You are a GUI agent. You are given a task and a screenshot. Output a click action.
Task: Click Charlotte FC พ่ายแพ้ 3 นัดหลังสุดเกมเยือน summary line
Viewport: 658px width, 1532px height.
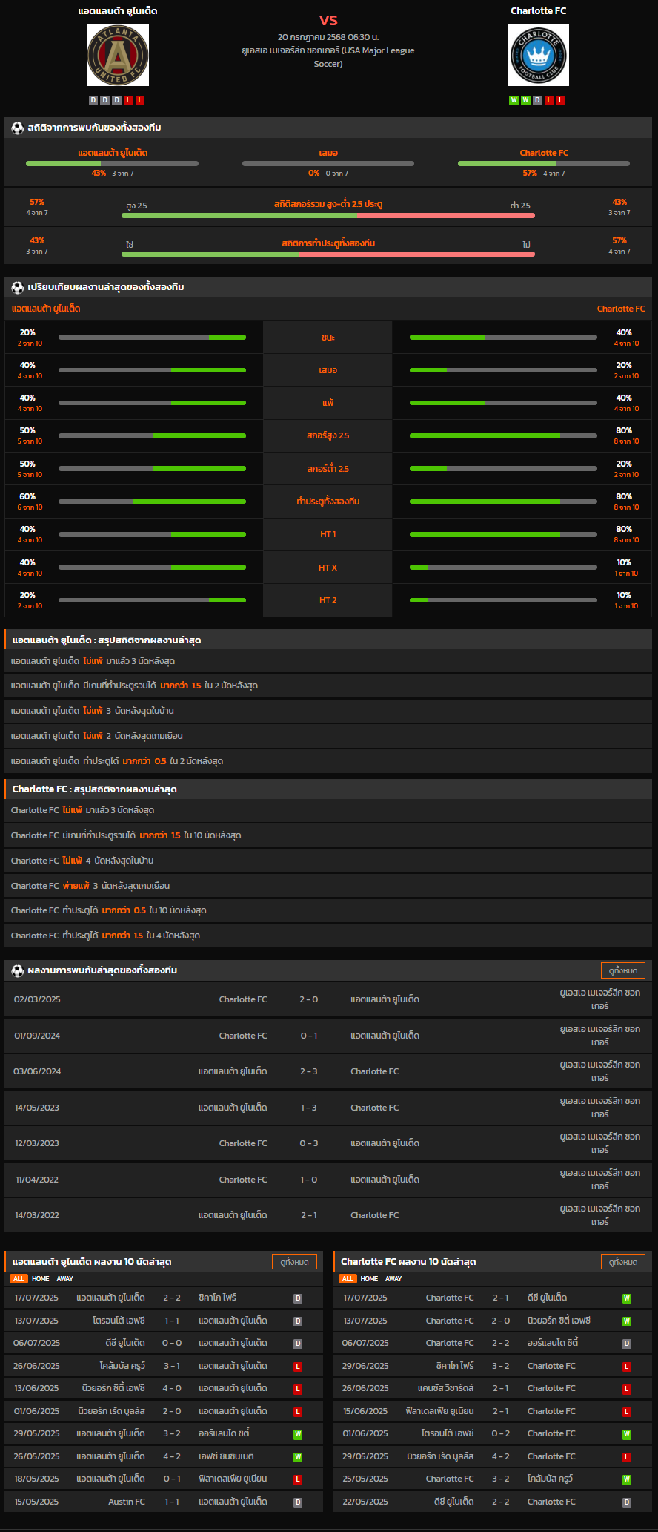tap(328, 886)
